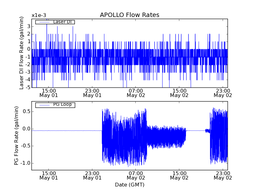253x189 pixels.
Task: Click the 0.5 tick on the PG Flow y-axis
Action: [26, 112]
